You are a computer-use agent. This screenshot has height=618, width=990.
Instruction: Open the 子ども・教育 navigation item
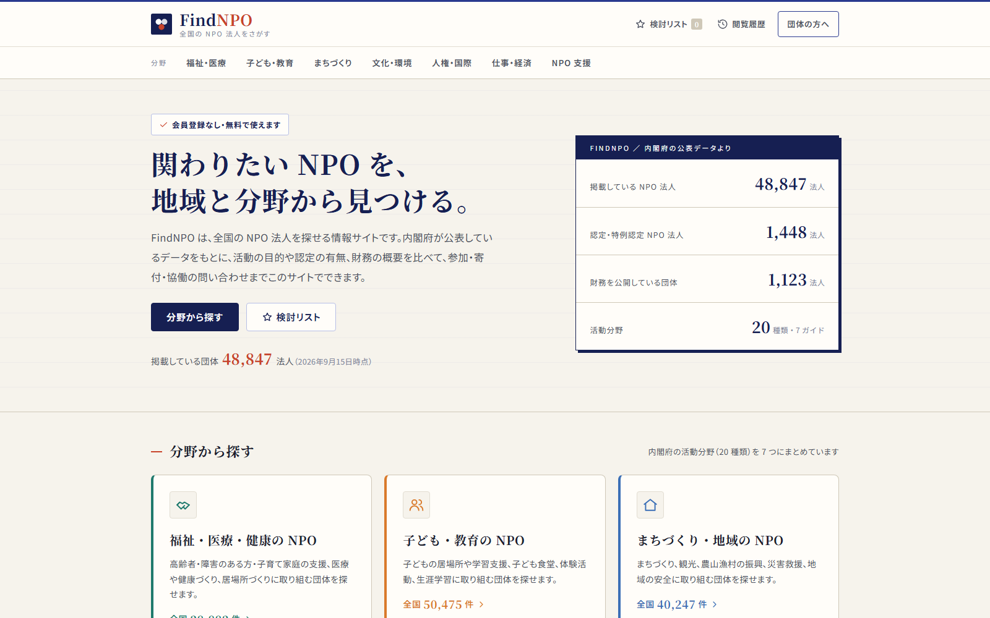(270, 63)
